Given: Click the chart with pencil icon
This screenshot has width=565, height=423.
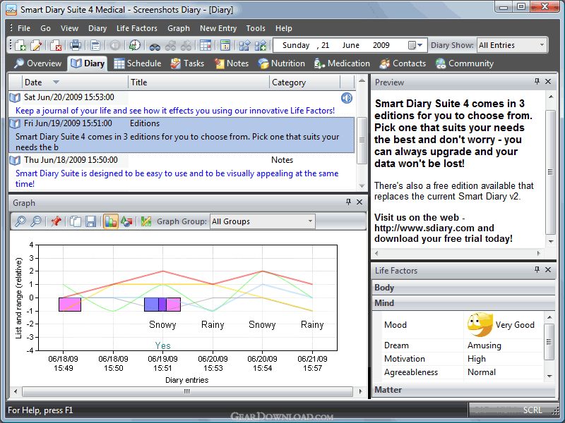Looking at the screenshot, I should pyautogui.click(x=146, y=221).
